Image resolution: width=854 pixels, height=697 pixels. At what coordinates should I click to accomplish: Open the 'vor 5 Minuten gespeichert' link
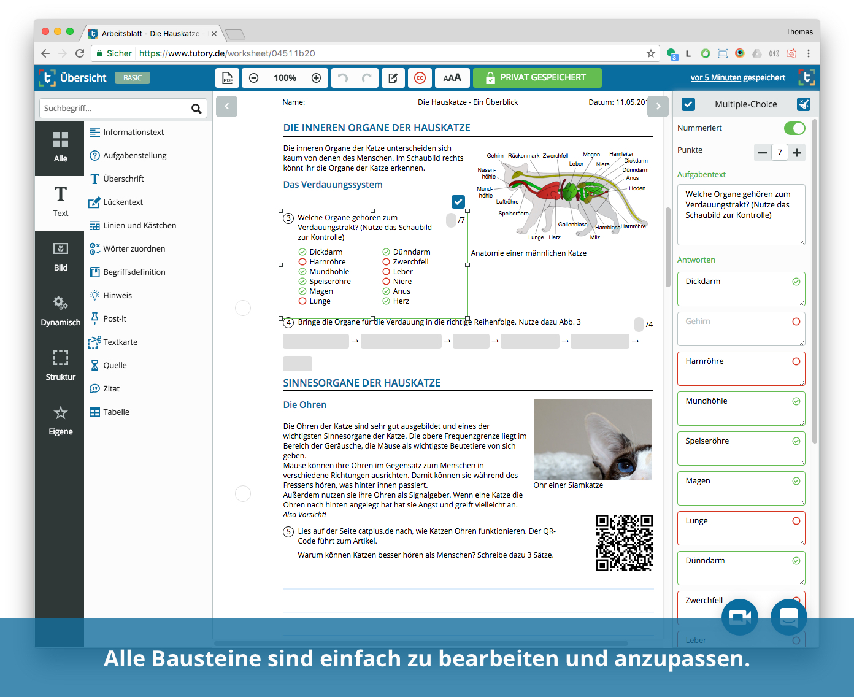point(737,78)
